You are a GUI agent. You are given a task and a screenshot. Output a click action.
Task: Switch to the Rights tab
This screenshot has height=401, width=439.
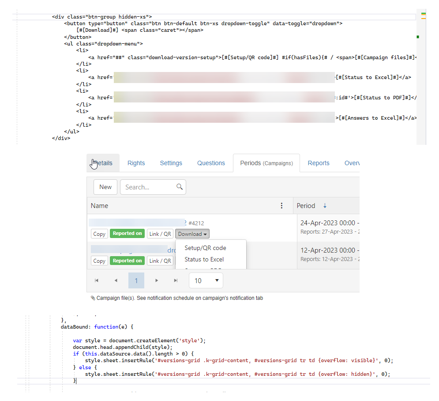coord(136,163)
